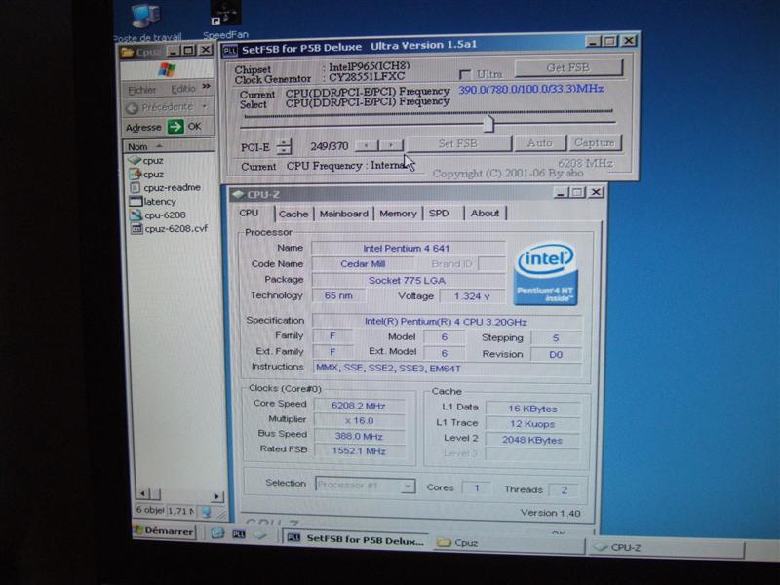Click the Socket 775 LGA package field
This screenshot has width=780, height=585.
(407, 280)
